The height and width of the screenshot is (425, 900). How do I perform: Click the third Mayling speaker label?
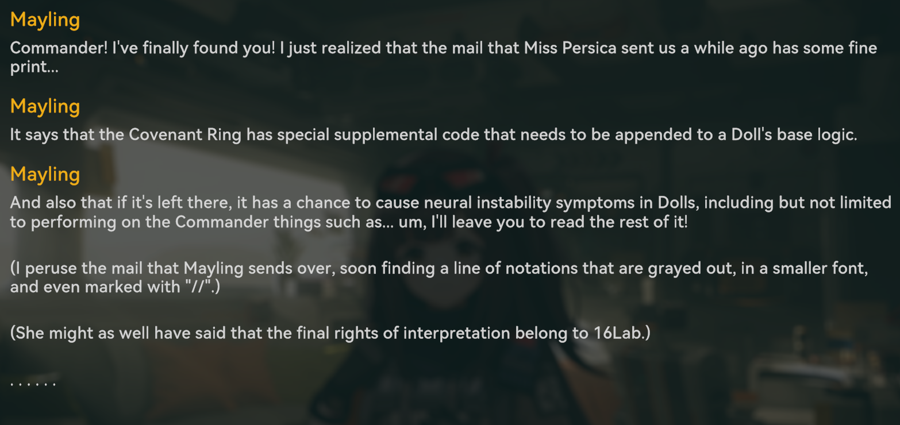pyautogui.click(x=45, y=174)
